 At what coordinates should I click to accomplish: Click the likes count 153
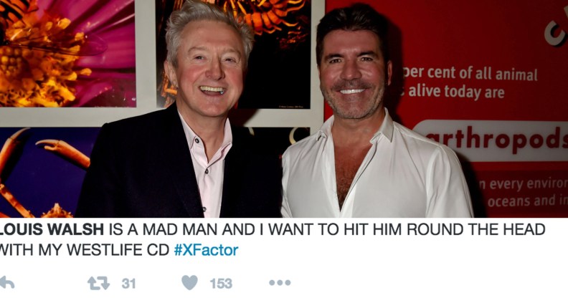point(221,283)
